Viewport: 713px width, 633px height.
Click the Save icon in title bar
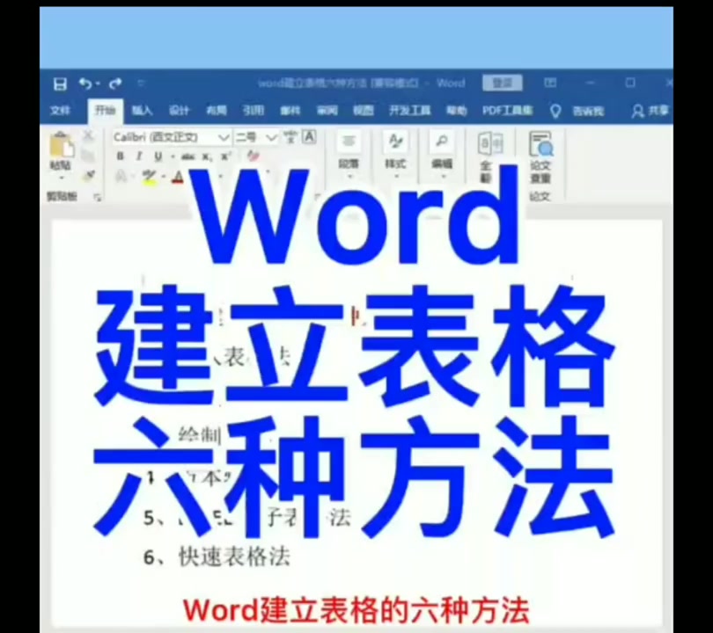(x=60, y=84)
